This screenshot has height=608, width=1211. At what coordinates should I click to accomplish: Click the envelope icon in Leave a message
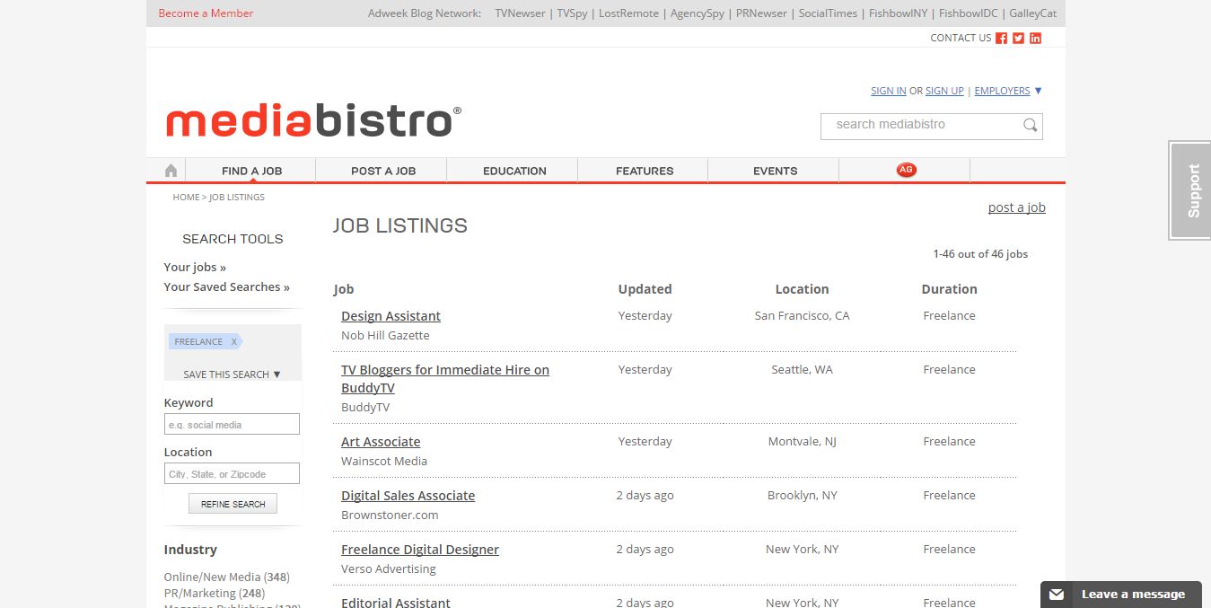point(1057,594)
